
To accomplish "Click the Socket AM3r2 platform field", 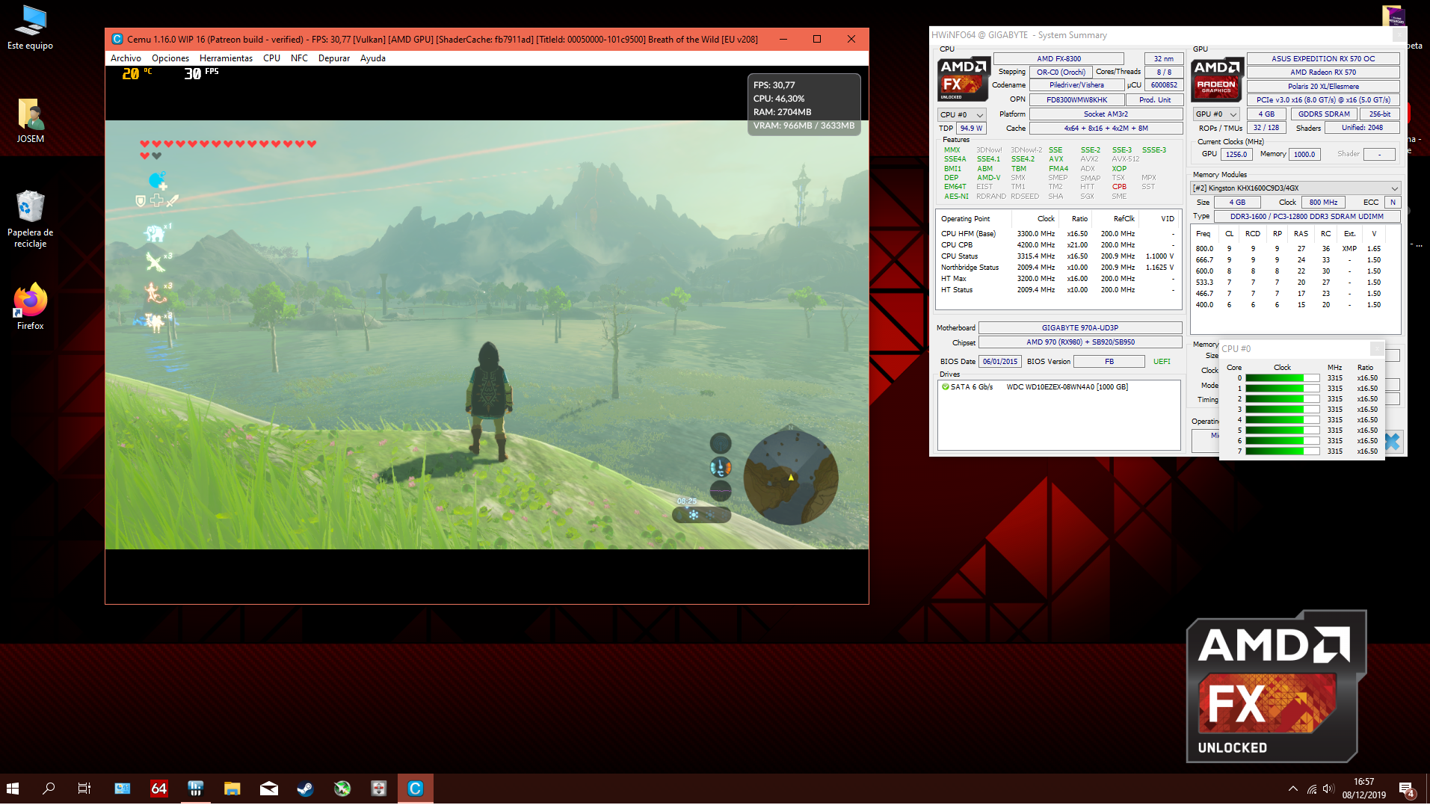I will [x=1105, y=114].
